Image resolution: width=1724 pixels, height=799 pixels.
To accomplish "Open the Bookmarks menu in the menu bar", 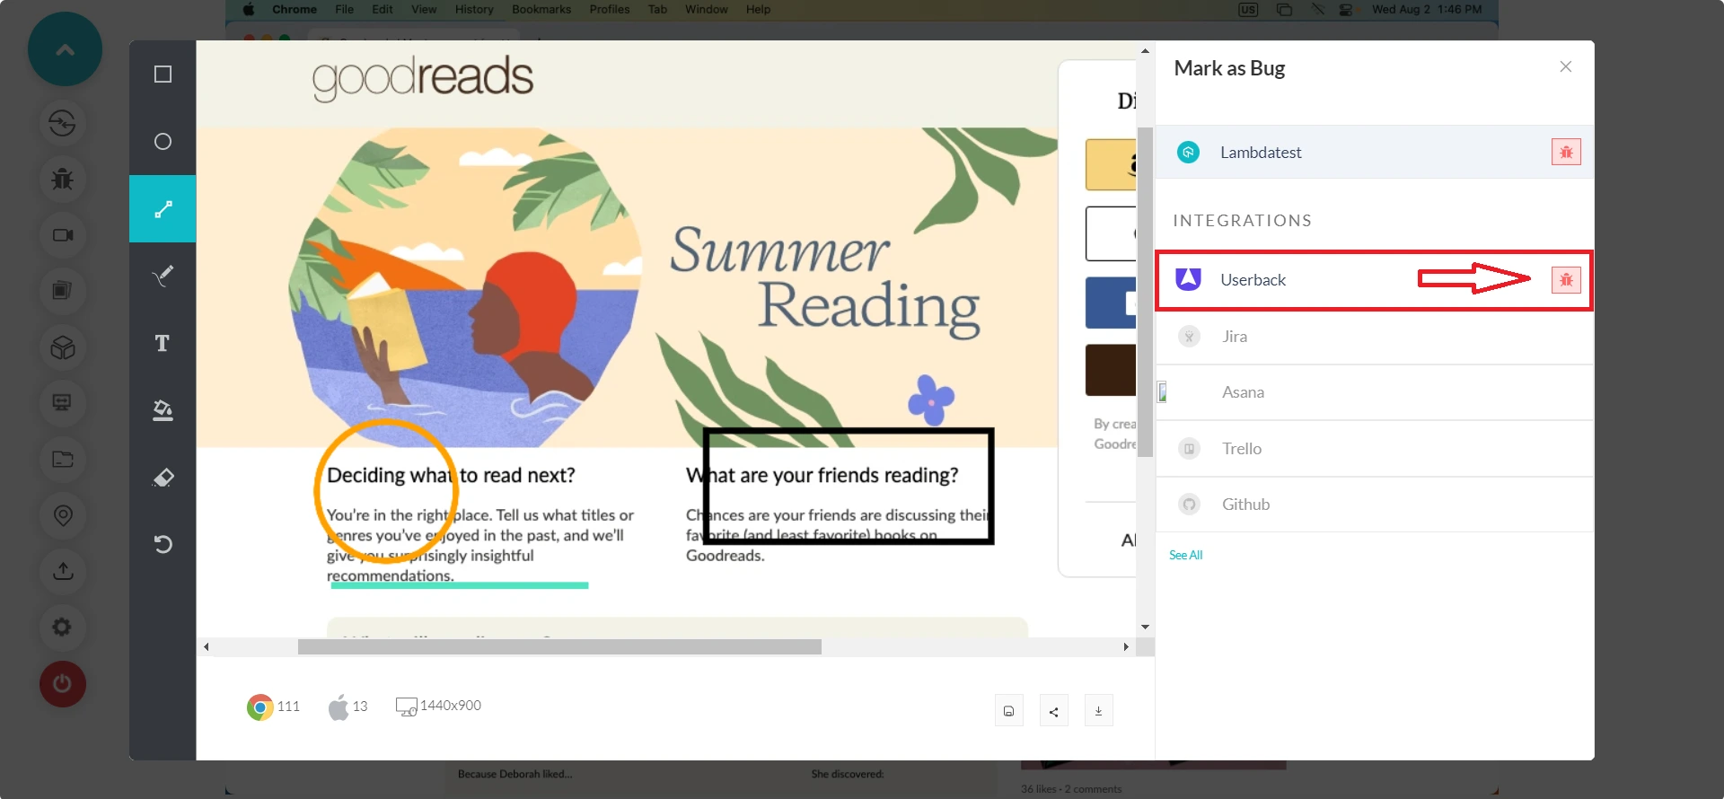I will 541,10.
